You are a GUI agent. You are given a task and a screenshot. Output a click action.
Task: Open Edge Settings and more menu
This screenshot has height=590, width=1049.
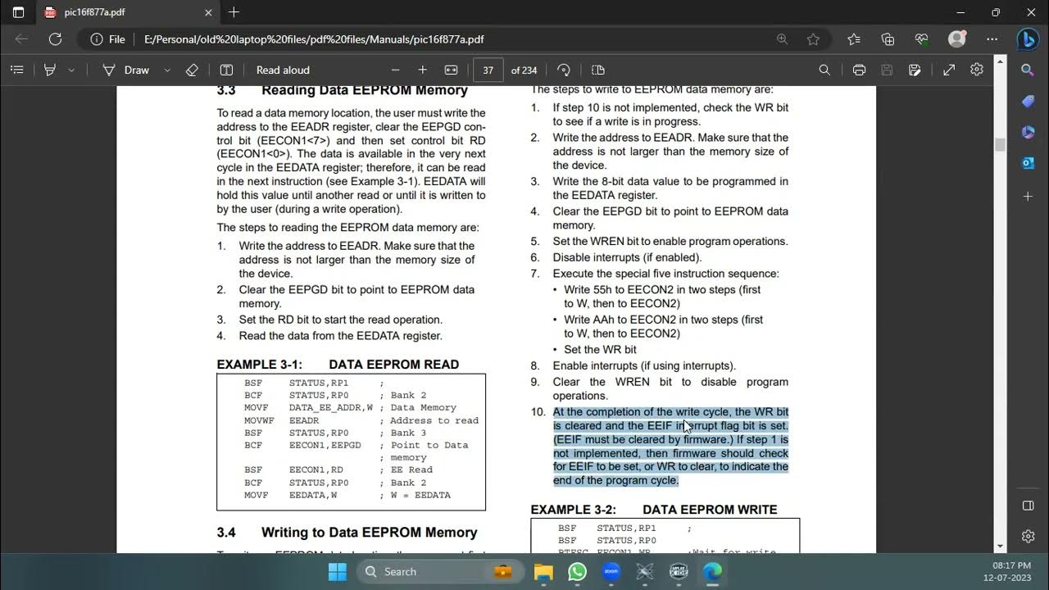point(992,39)
